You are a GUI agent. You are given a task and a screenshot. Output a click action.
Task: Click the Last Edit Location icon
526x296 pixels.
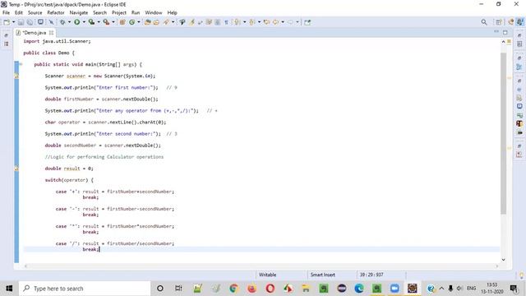pos(266,22)
